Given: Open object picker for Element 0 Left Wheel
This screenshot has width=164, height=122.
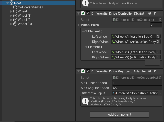Looking at the screenshot, I should (x=158, y=37).
